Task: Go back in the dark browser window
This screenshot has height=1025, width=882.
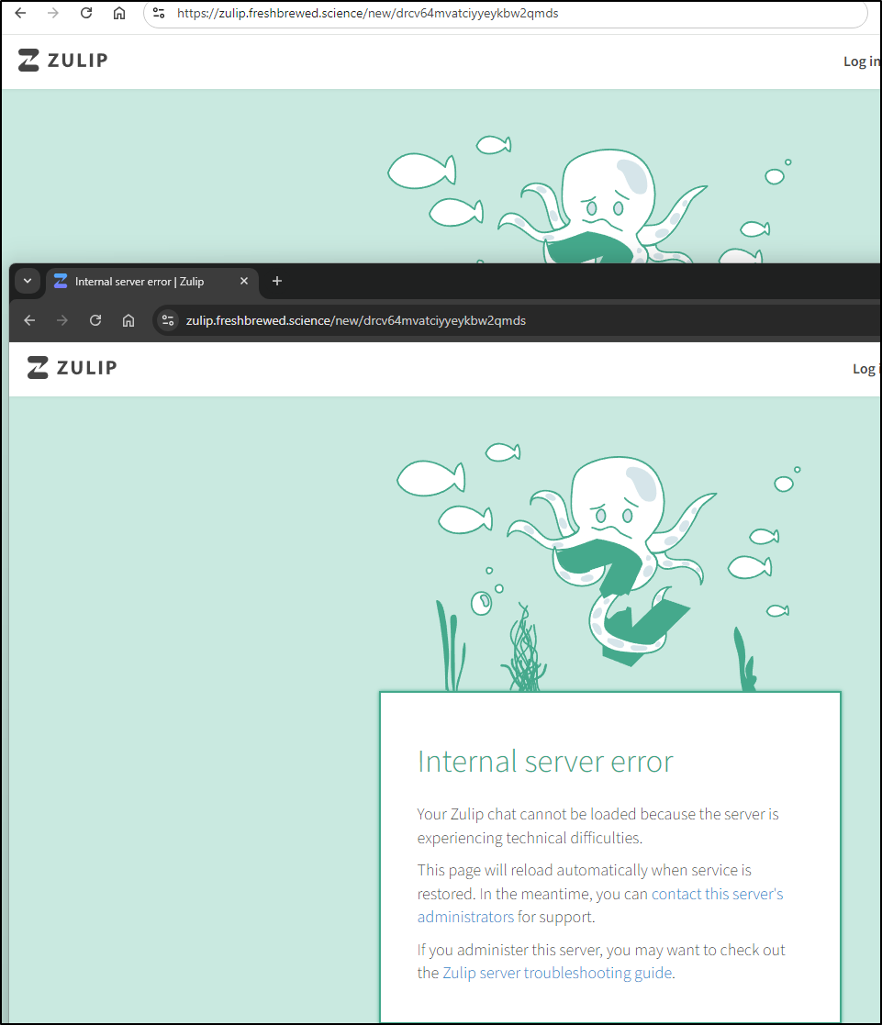Action: pos(29,320)
